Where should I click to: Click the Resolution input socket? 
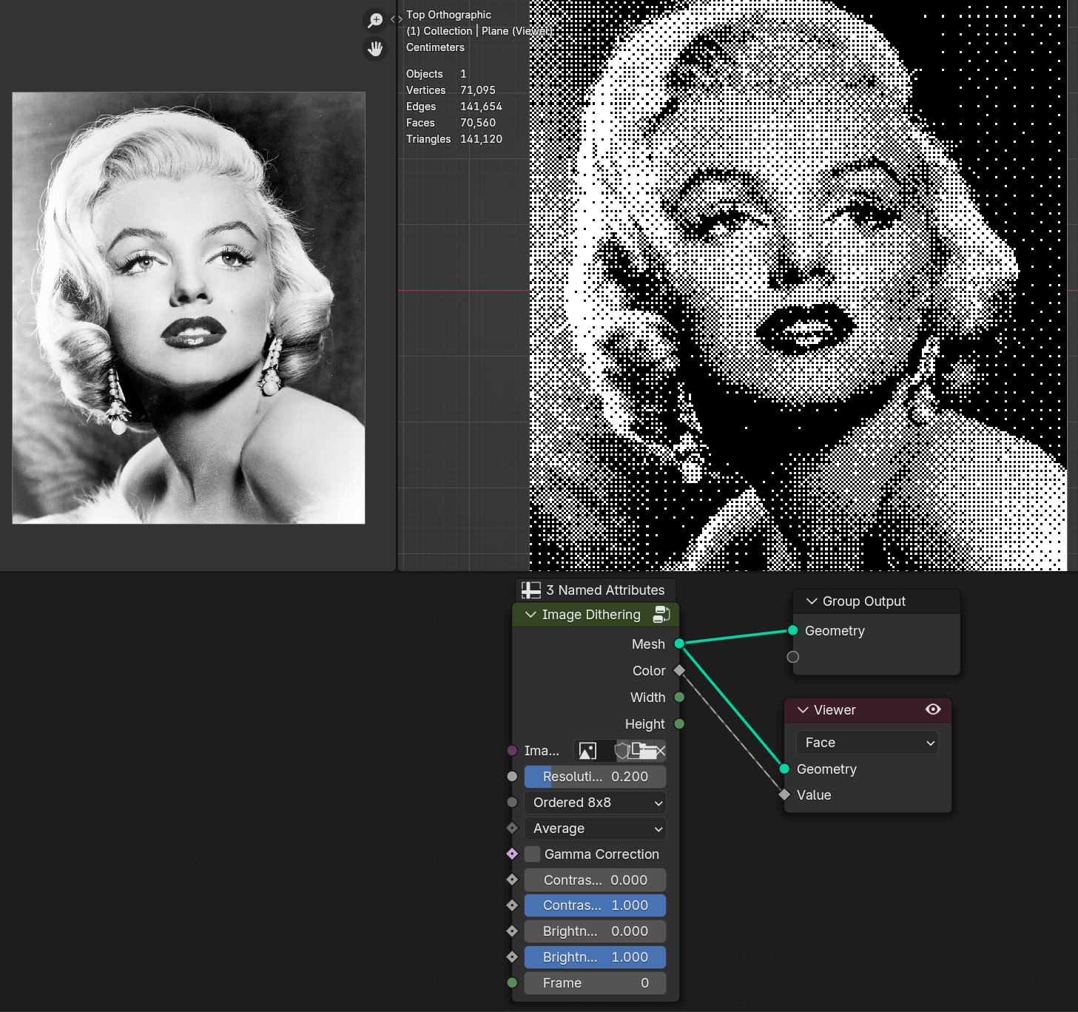click(x=512, y=777)
